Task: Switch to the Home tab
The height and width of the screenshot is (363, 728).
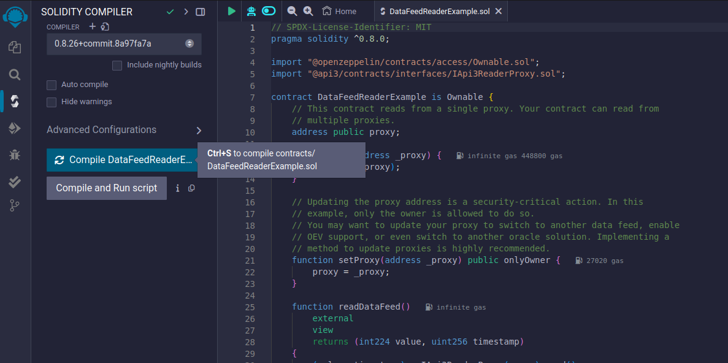Action: pos(339,11)
